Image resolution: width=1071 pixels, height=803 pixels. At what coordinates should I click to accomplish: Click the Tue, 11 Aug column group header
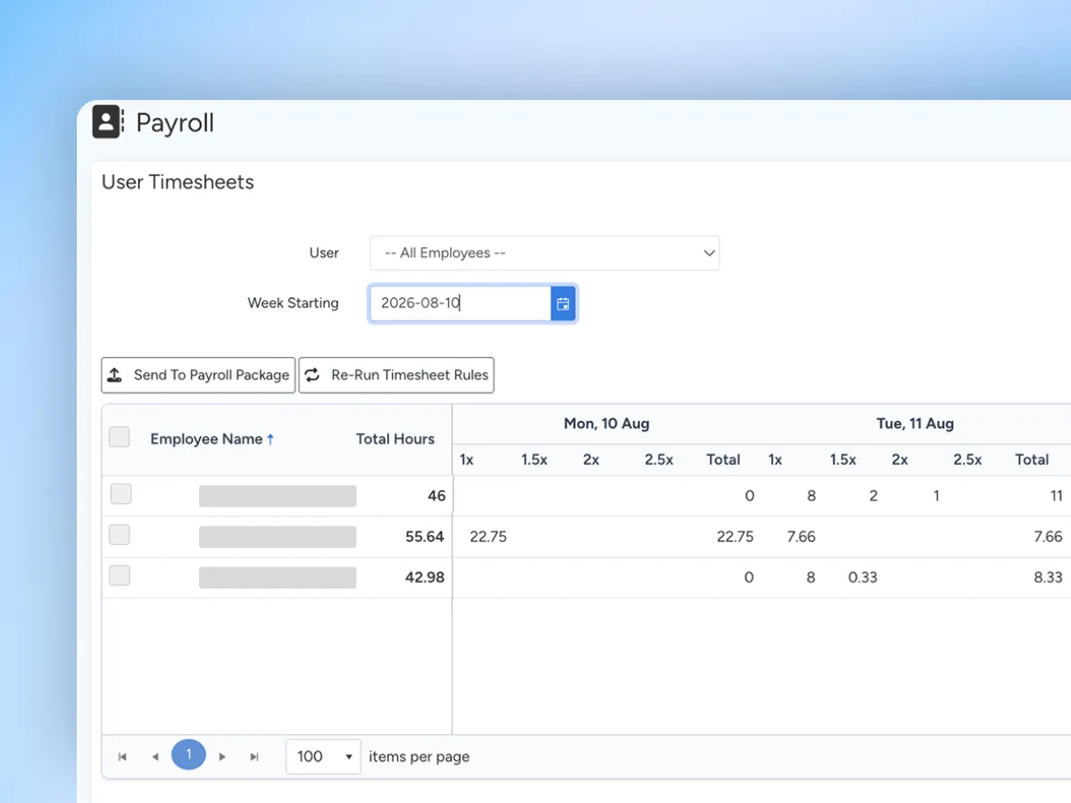[915, 424]
